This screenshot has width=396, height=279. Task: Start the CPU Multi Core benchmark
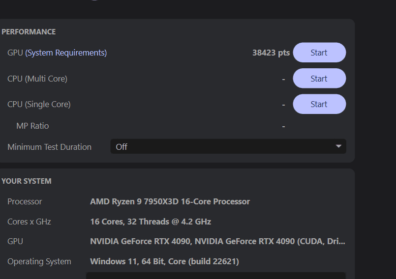319,79
